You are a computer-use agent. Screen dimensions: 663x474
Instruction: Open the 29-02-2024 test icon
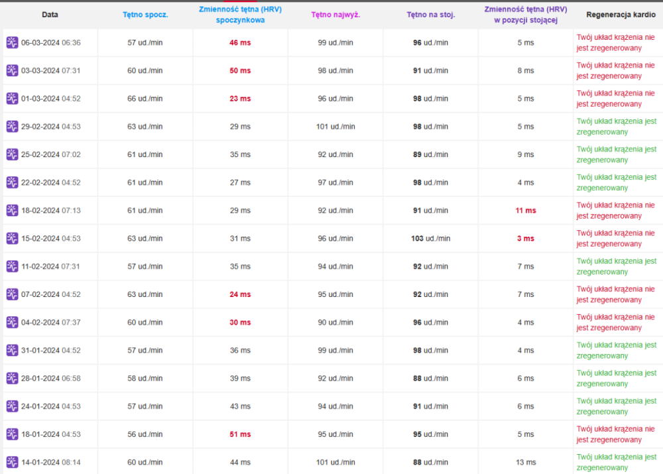pos(12,127)
